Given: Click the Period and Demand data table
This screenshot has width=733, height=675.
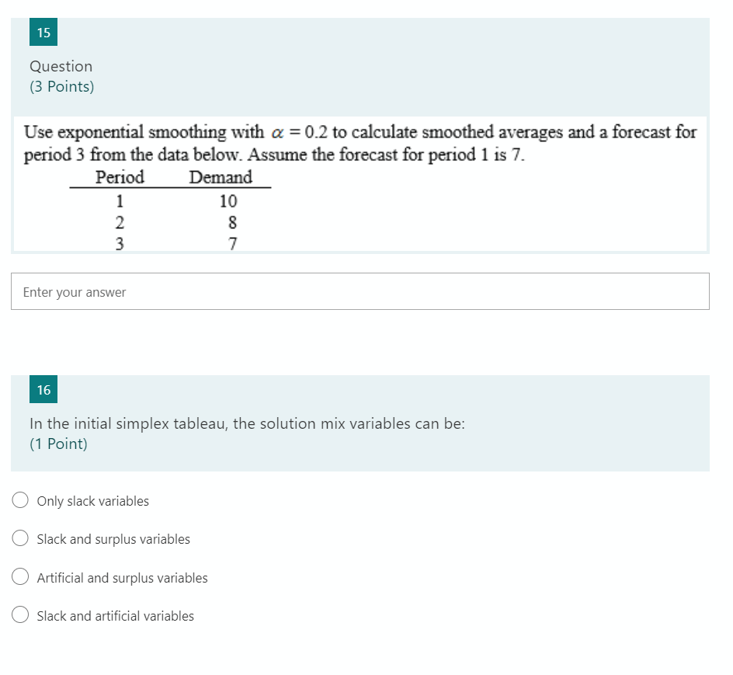Looking at the screenshot, I should click(170, 210).
